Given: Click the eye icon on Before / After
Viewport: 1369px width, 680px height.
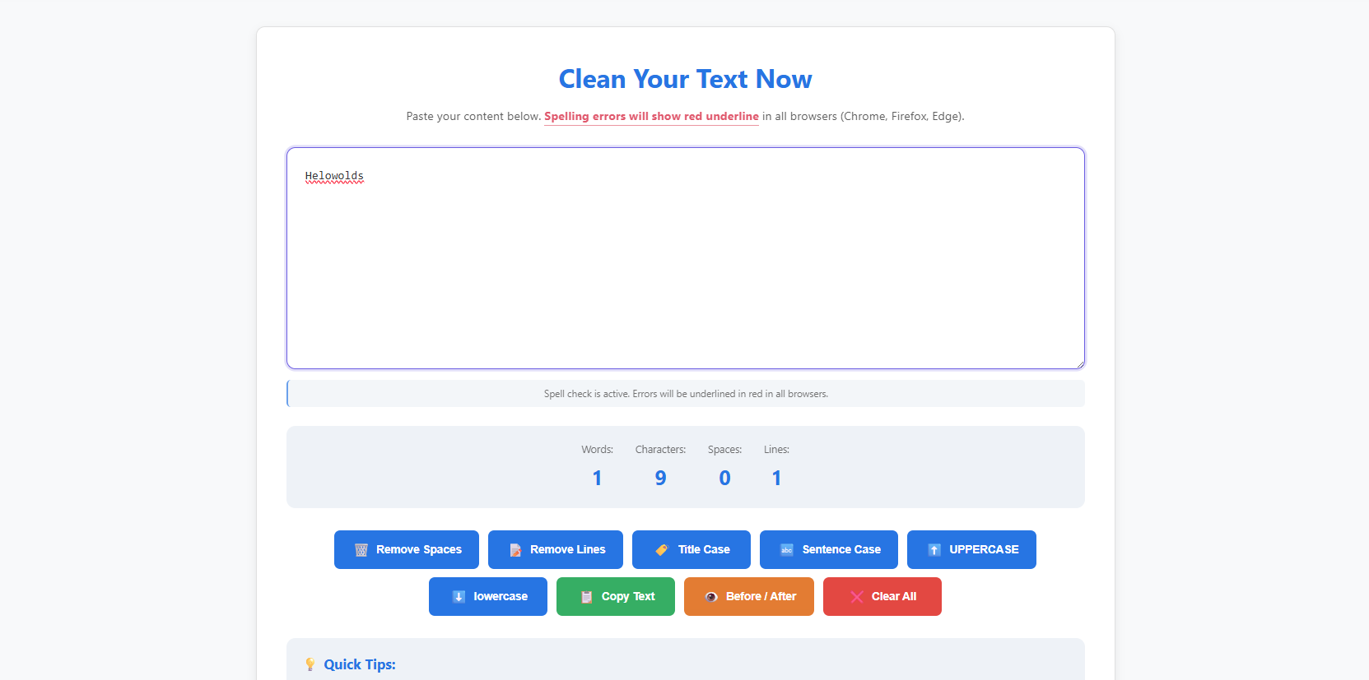Looking at the screenshot, I should (x=711, y=597).
